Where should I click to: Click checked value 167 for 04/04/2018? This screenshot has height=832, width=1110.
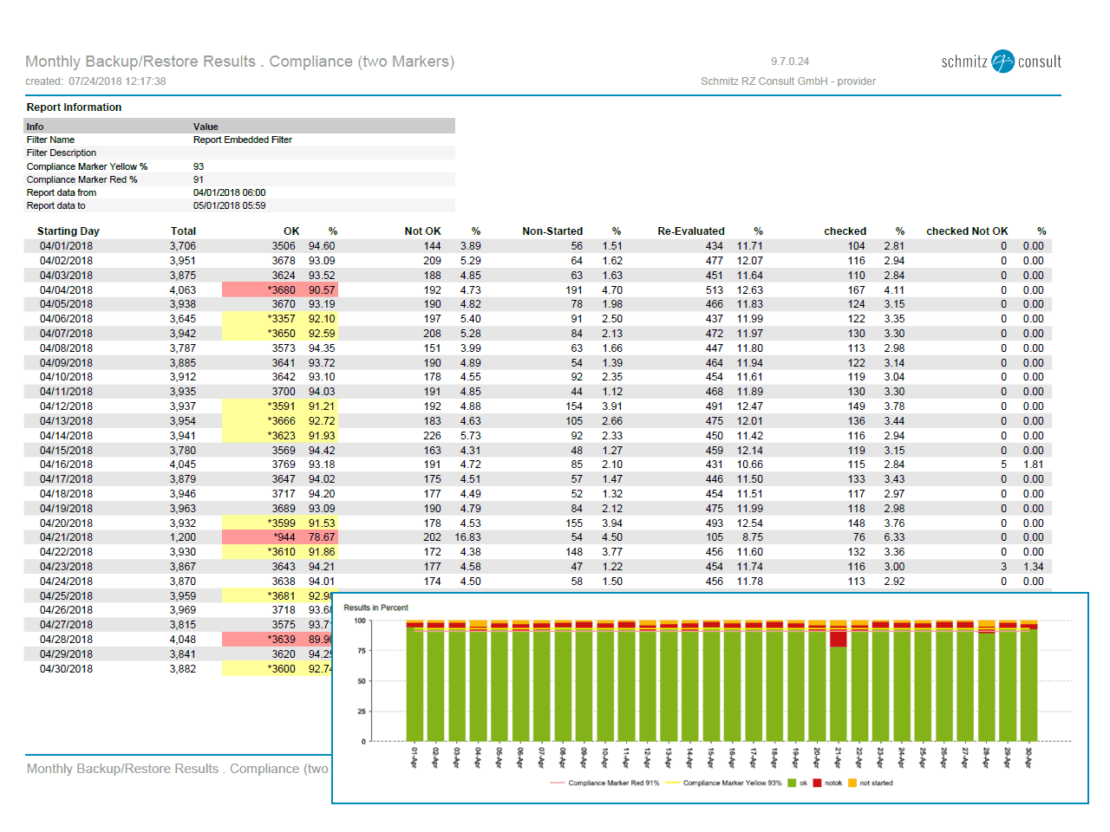pyautogui.click(x=856, y=290)
